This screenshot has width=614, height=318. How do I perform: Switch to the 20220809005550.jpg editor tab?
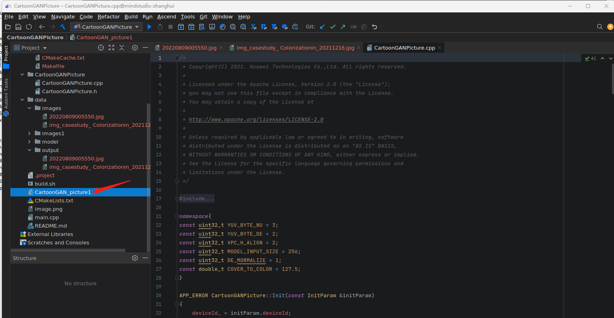coord(189,48)
